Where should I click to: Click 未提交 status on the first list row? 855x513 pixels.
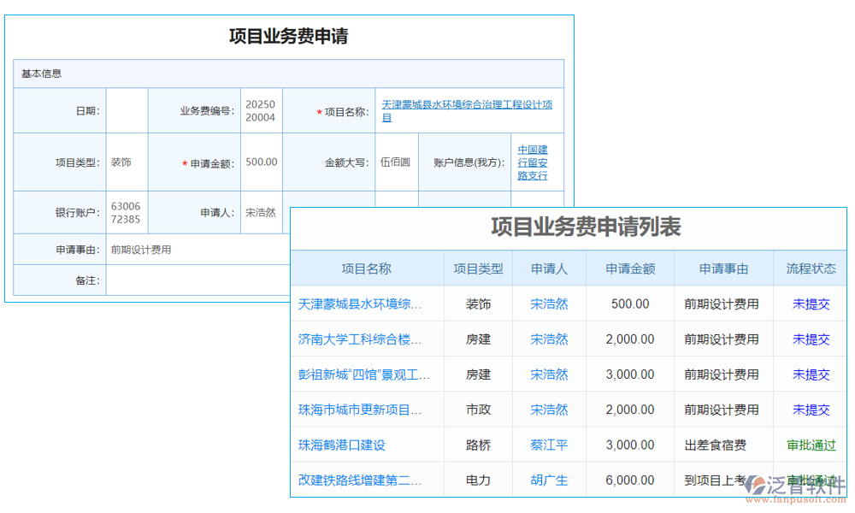[810, 304]
